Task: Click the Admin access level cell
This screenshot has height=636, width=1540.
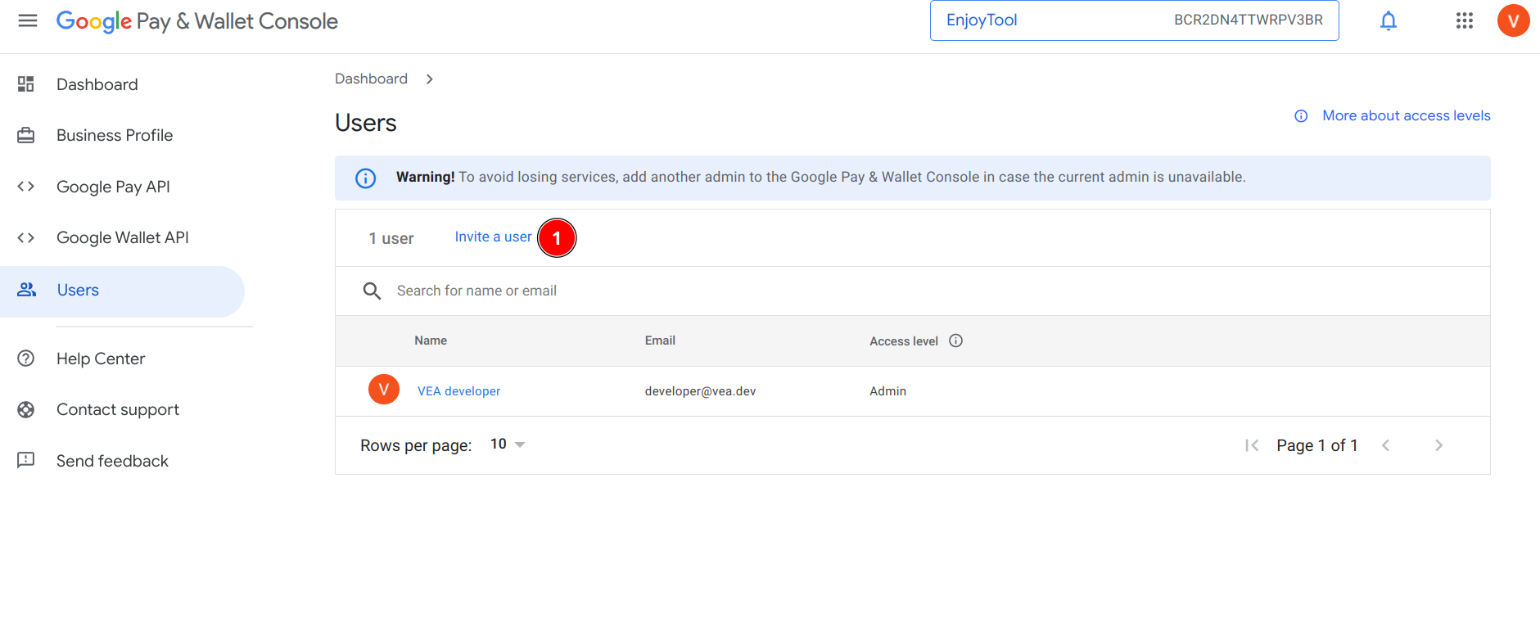Action: click(x=887, y=391)
